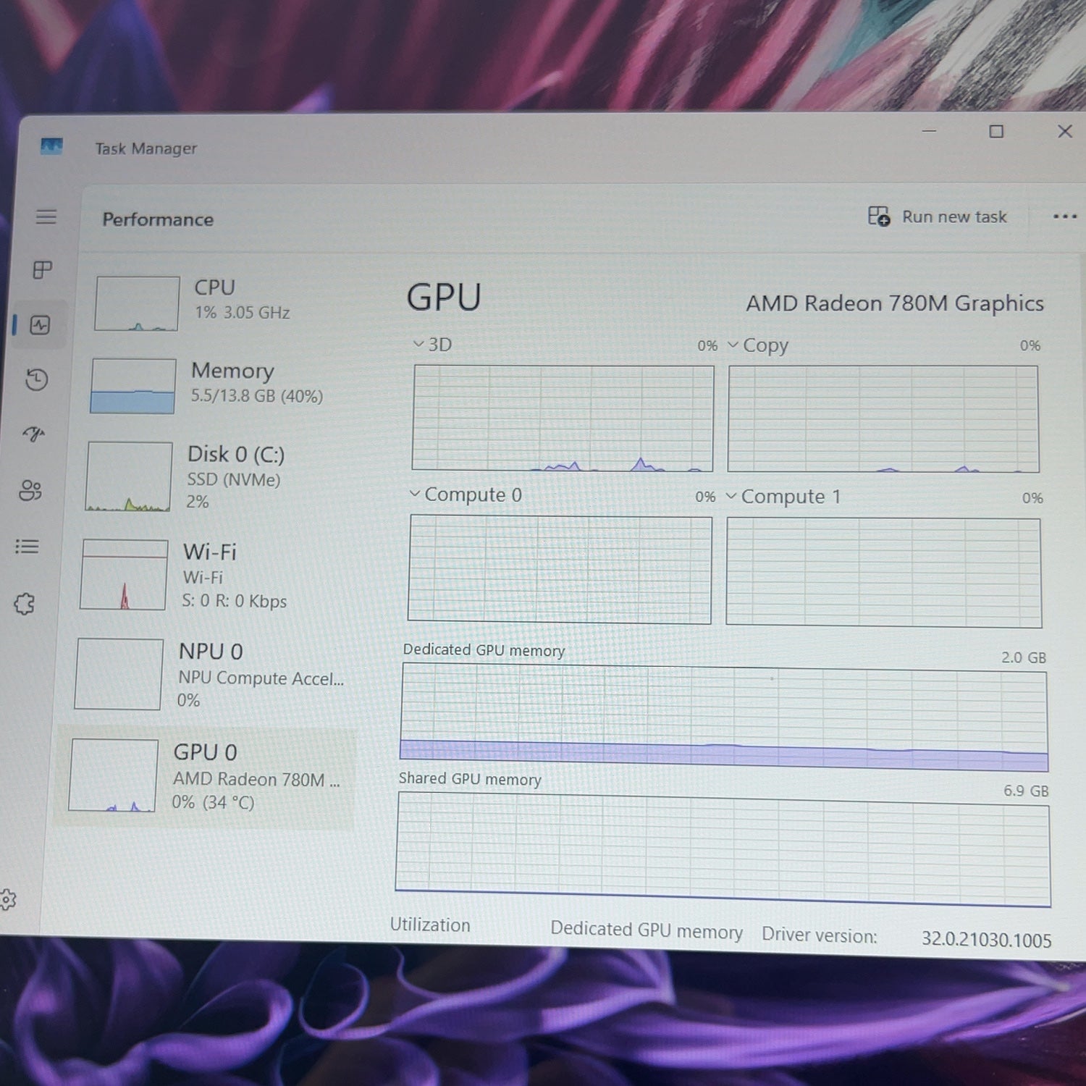The height and width of the screenshot is (1086, 1086).
Task: Click the Dedicated GPU memory graph
Action: pyautogui.click(x=724, y=720)
